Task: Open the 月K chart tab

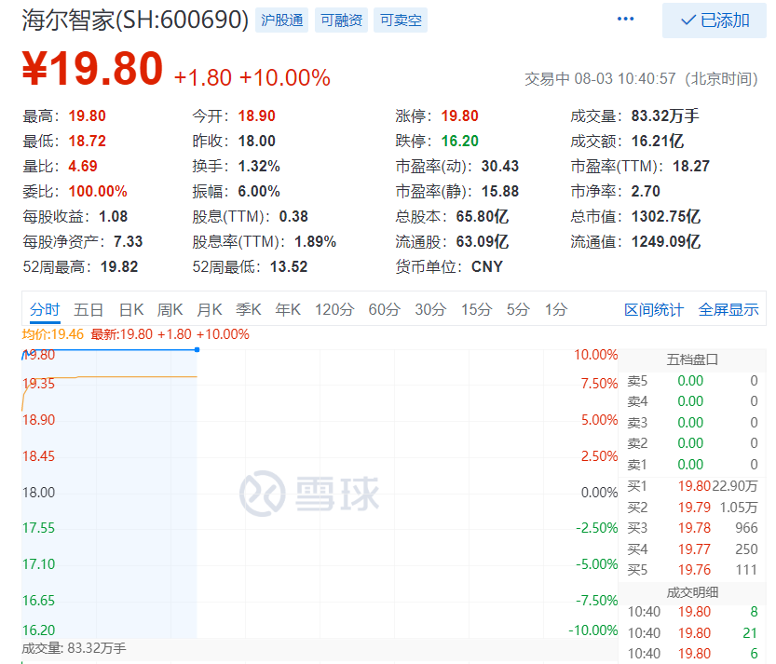Action: point(210,310)
